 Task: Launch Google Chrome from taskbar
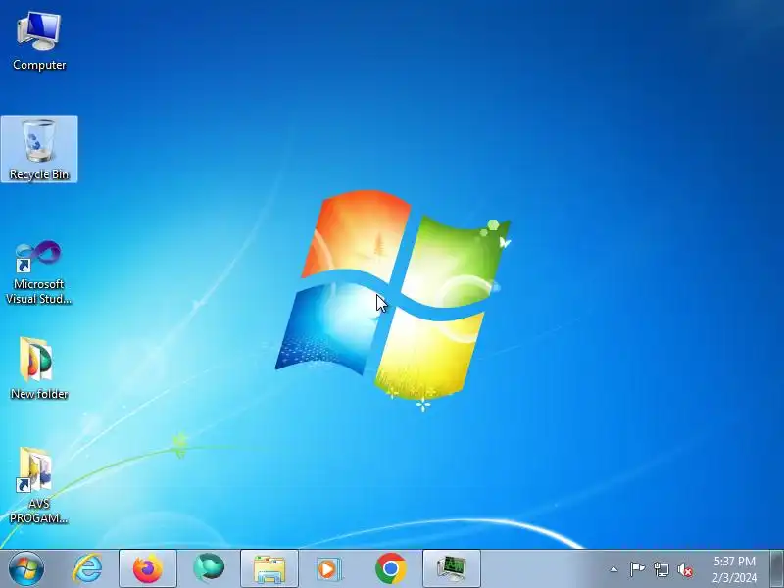(x=390, y=569)
